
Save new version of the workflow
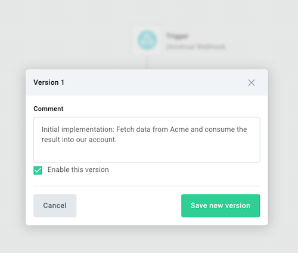[x=221, y=205]
